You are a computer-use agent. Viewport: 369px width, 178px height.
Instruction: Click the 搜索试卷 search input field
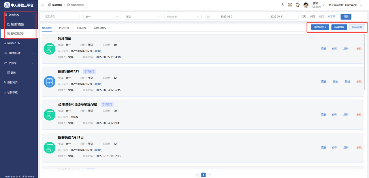pos(61,17)
